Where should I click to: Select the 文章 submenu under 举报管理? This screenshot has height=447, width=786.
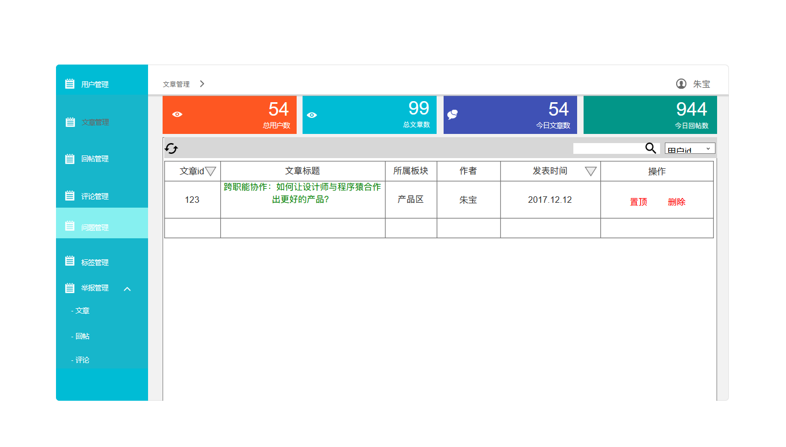(81, 310)
